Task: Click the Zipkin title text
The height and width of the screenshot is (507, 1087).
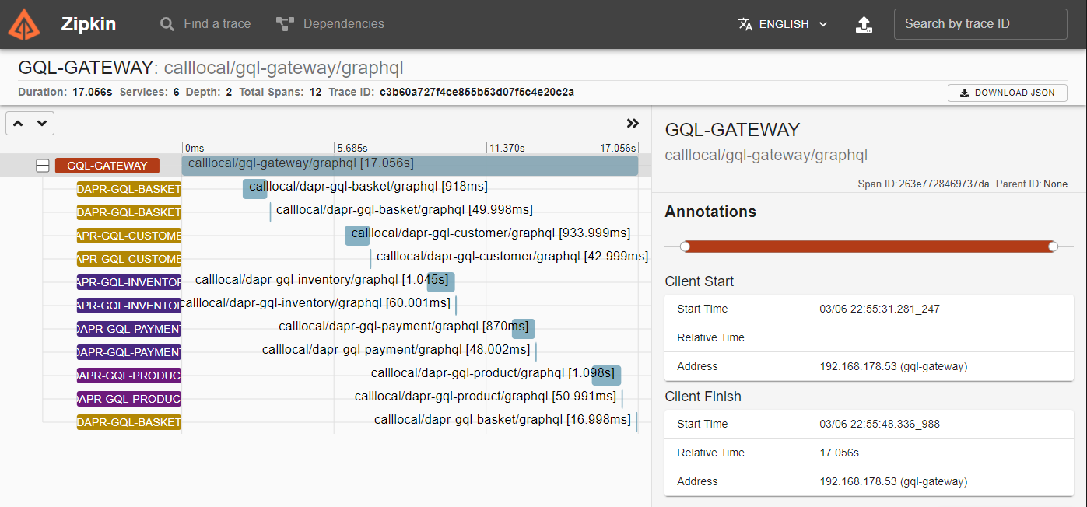Action: [x=89, y=24]
